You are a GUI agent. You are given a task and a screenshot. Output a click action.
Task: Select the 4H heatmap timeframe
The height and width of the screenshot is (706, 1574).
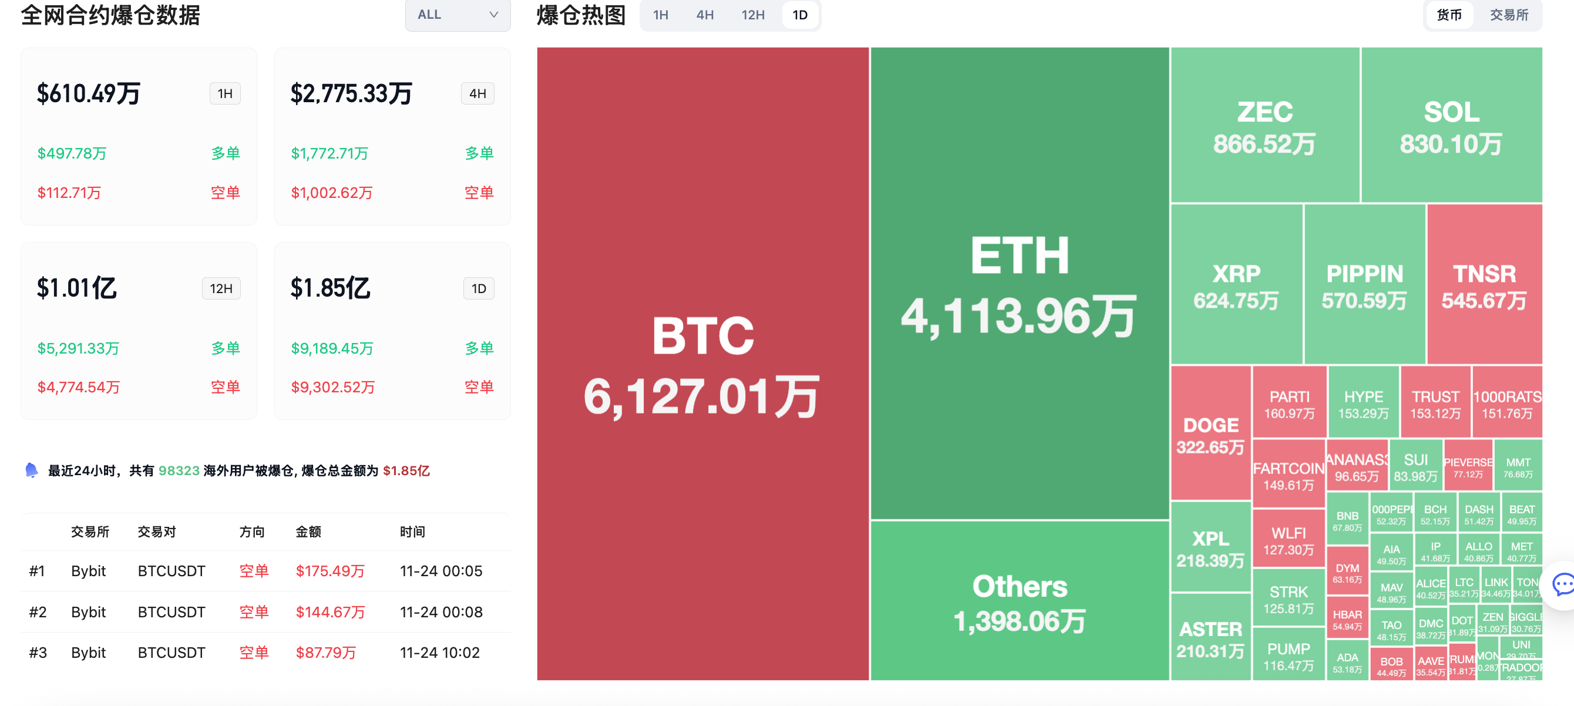(x=705, y=15)
